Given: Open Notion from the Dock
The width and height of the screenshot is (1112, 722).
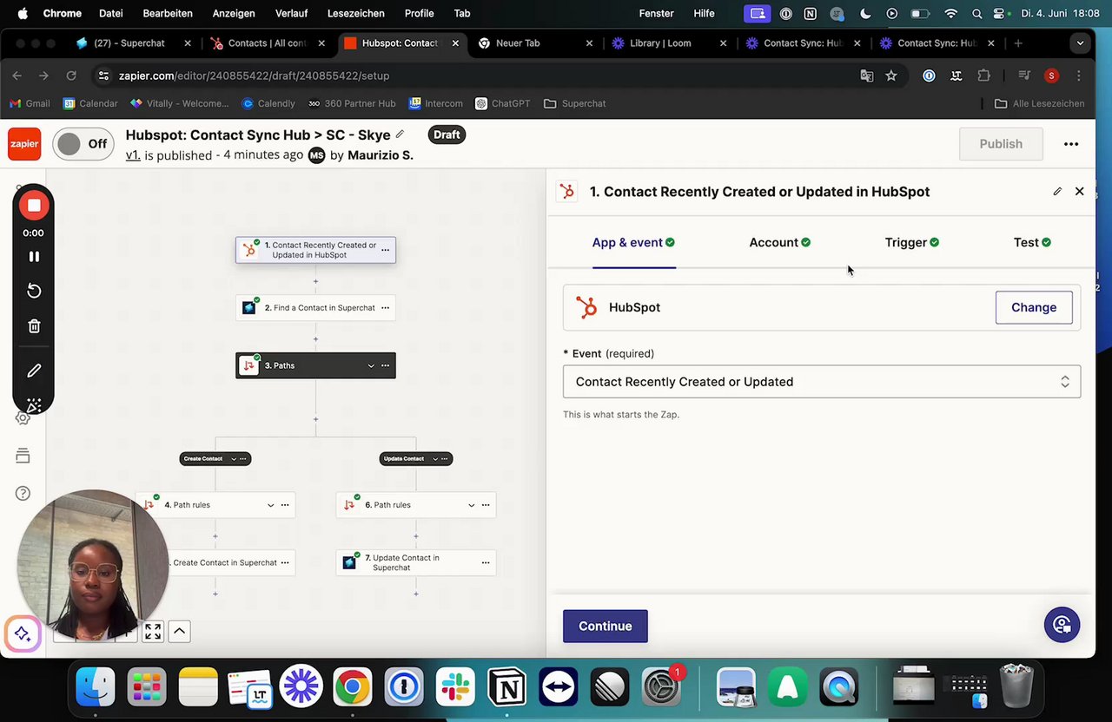Looking at the screenshot, I should coord(507,688).
